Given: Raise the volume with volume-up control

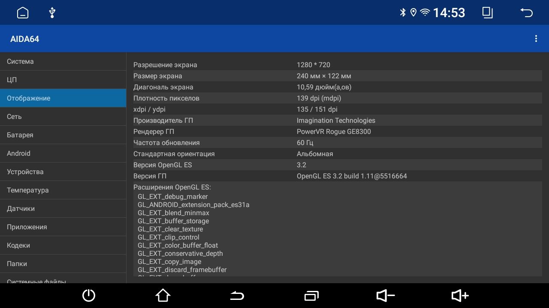Looking at the screenshot, I should click(x=459, y=296).
